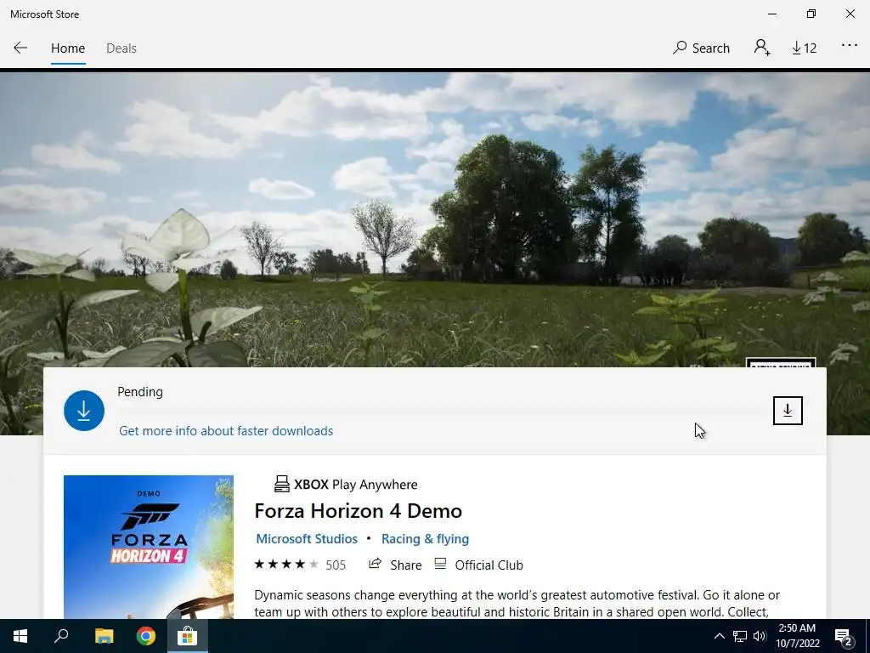
Task: Click the meadow hero banner image
Action: [435, 219]
